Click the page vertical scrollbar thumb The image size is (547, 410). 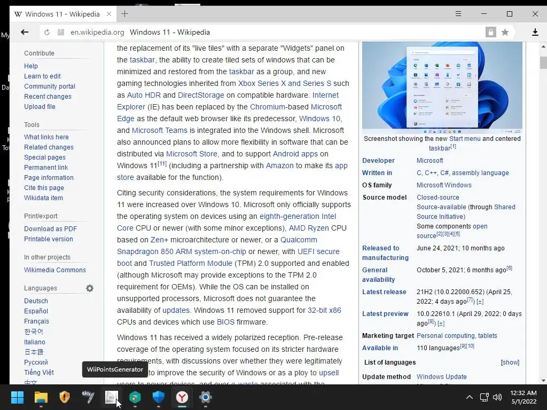543,63
